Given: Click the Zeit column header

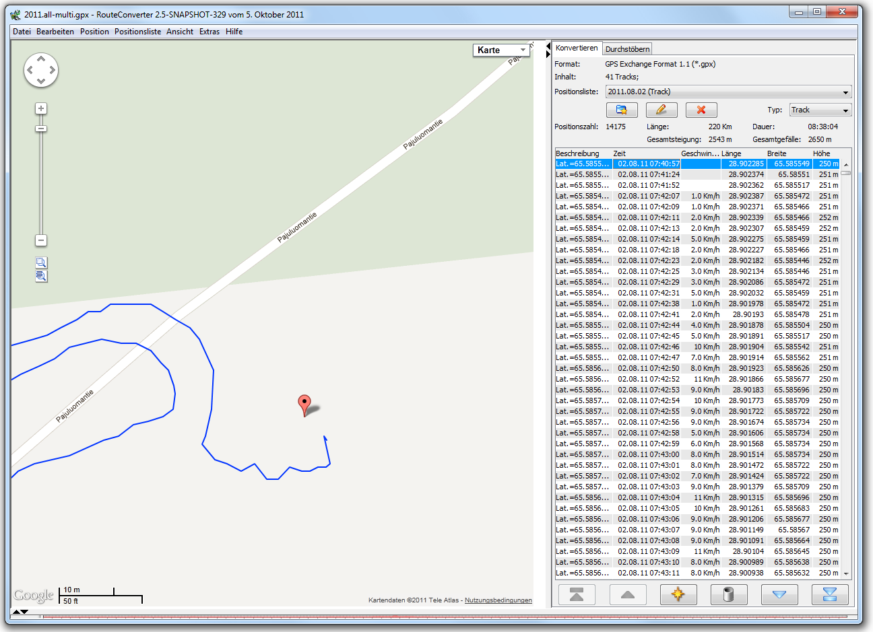Looking at the screenshot, I should (620, 153).
